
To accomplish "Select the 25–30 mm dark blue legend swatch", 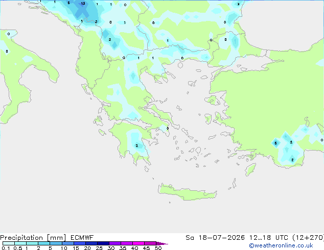I will pos(103,243).
